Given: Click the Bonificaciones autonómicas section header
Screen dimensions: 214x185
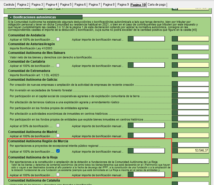Looking at the screenshot, I should pos(34,17).
